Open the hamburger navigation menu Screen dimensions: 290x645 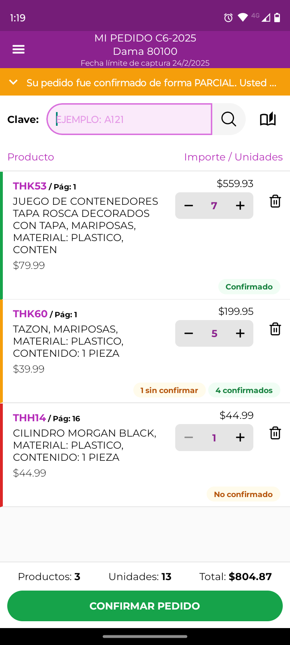[x=19, y=50]
